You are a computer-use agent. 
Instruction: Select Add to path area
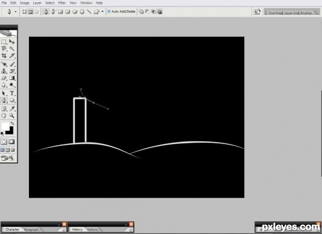pyautogui.click(x=141, y=11)
